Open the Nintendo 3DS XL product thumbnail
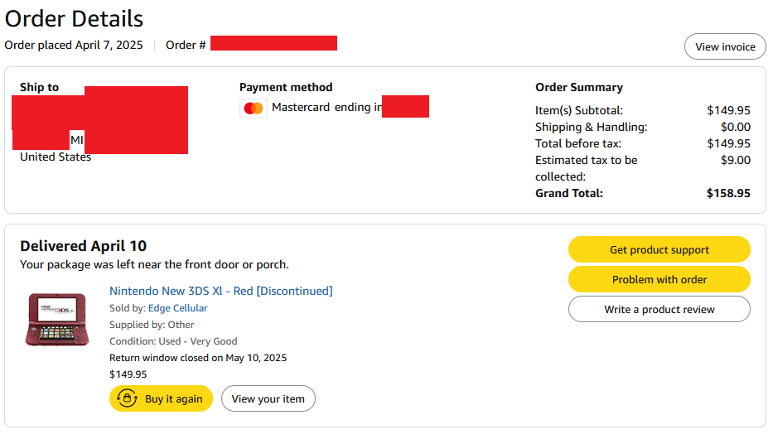 (57, 319)
